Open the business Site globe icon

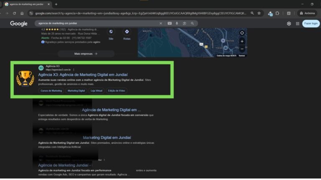click(x=111, y=32)
